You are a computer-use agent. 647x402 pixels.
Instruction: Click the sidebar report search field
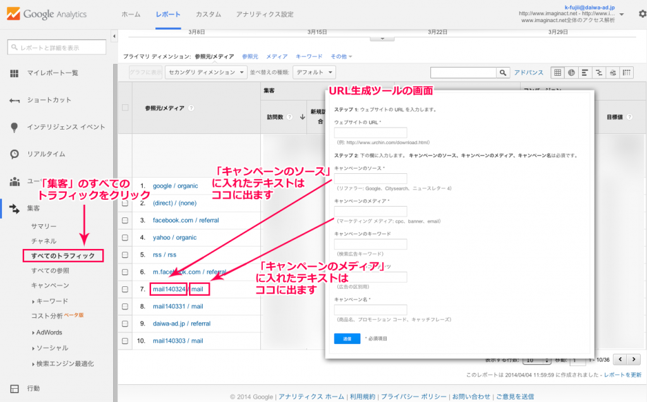56,47
